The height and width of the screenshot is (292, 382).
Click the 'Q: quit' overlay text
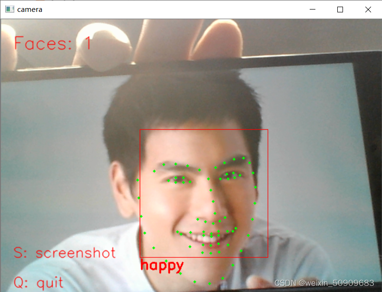point(38,283)
